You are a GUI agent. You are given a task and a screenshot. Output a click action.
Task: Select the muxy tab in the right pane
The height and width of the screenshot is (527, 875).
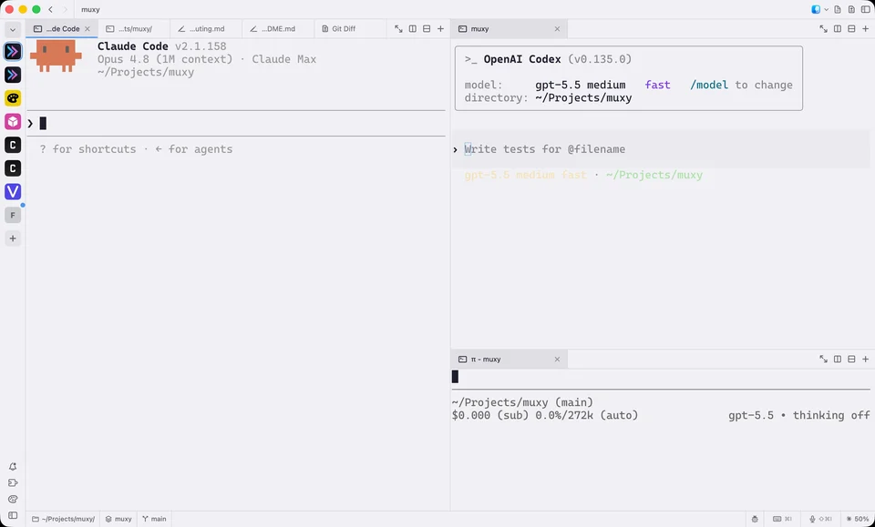pos(509,29)
